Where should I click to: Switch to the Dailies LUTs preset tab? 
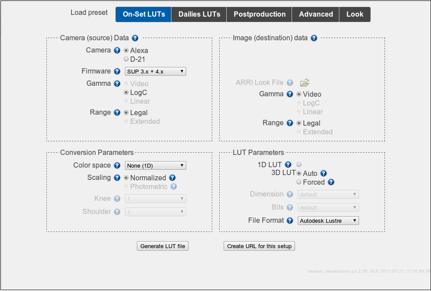click(x=199, y=14)
